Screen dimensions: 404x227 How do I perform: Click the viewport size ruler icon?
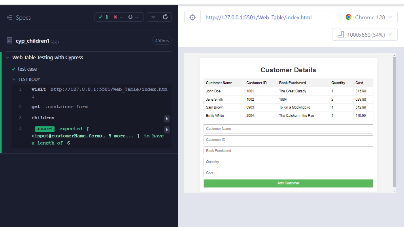pyautogui.click(x=340, y=35)
